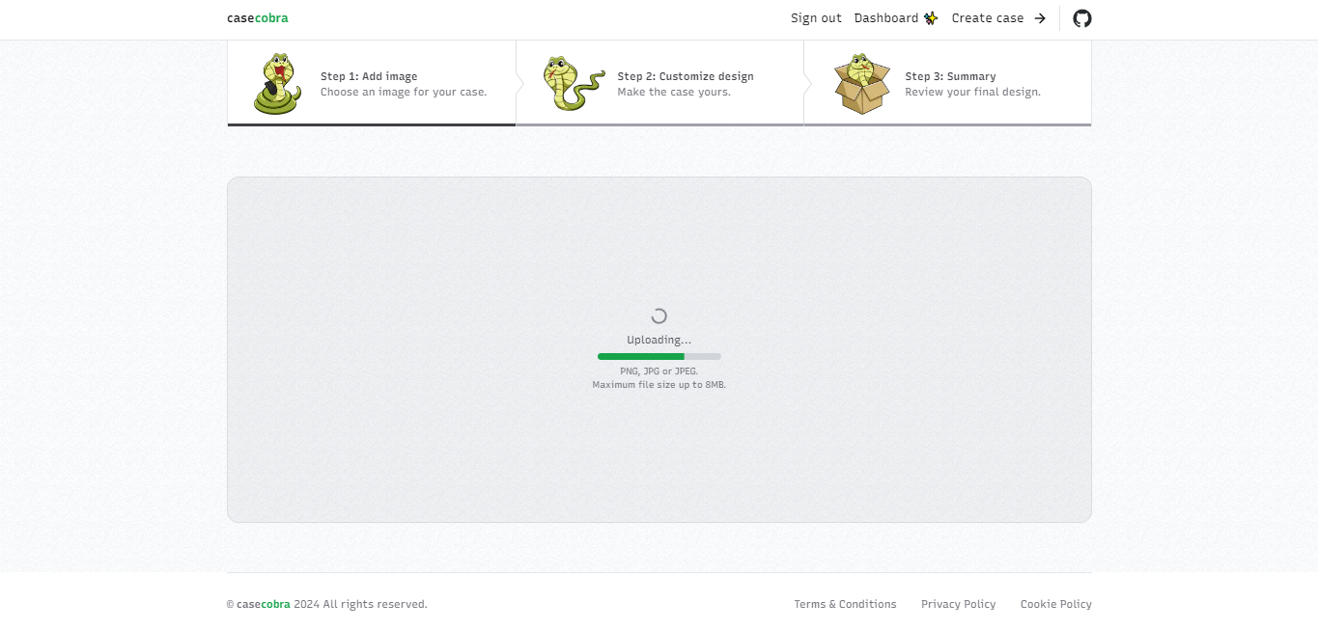The image size is (1318, 631).
Task: Click the arrow icon next to Create case
Action: (1040, 18)
